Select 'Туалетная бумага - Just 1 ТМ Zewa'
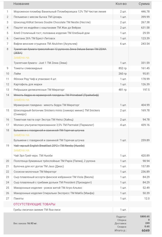Screen dimensions: 162x237 point(40,63)
